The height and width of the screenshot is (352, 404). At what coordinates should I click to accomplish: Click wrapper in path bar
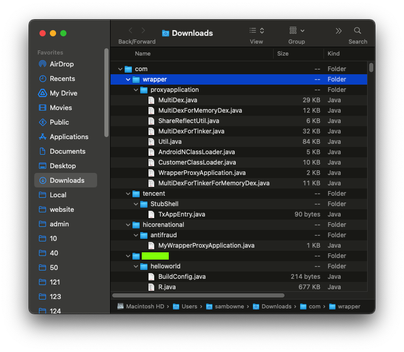point(345,306)
